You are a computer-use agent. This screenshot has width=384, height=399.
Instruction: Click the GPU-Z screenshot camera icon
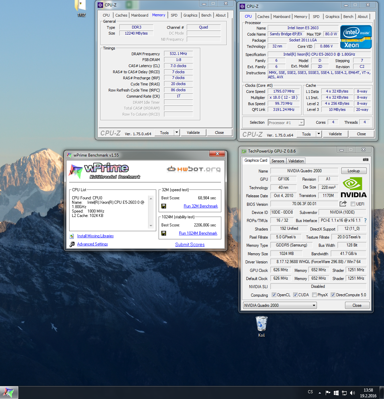click(365, 160)
